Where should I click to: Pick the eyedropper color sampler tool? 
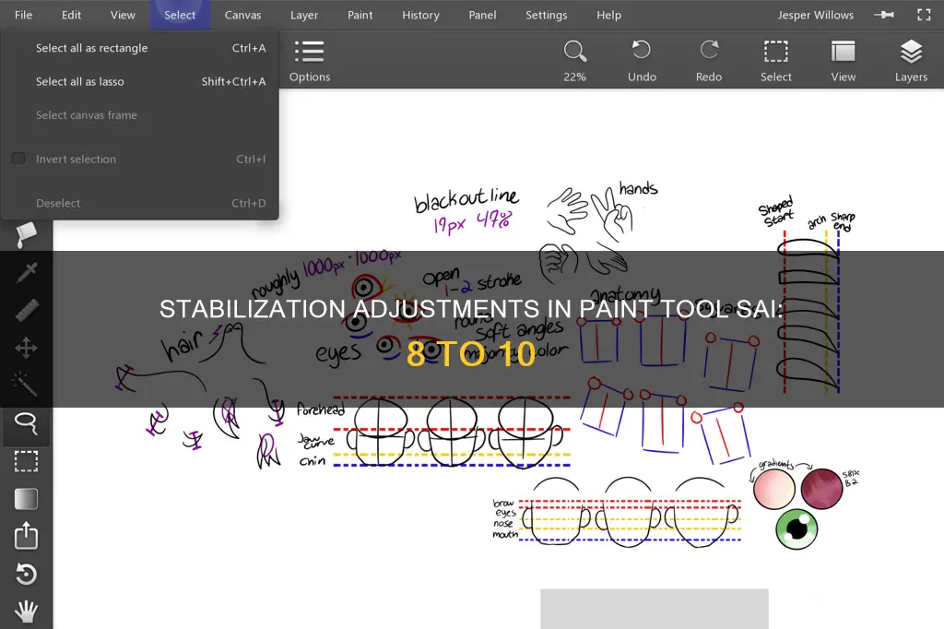26,273
